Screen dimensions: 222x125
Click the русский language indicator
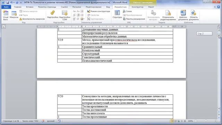tap(51, 121)
